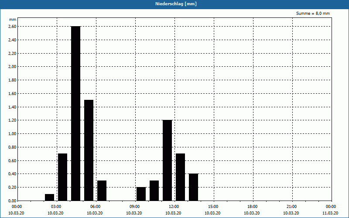Image resolution: width=349 pixels, height=218 pixels.
Task: Click the 06:00 time label
Action: 96,207
